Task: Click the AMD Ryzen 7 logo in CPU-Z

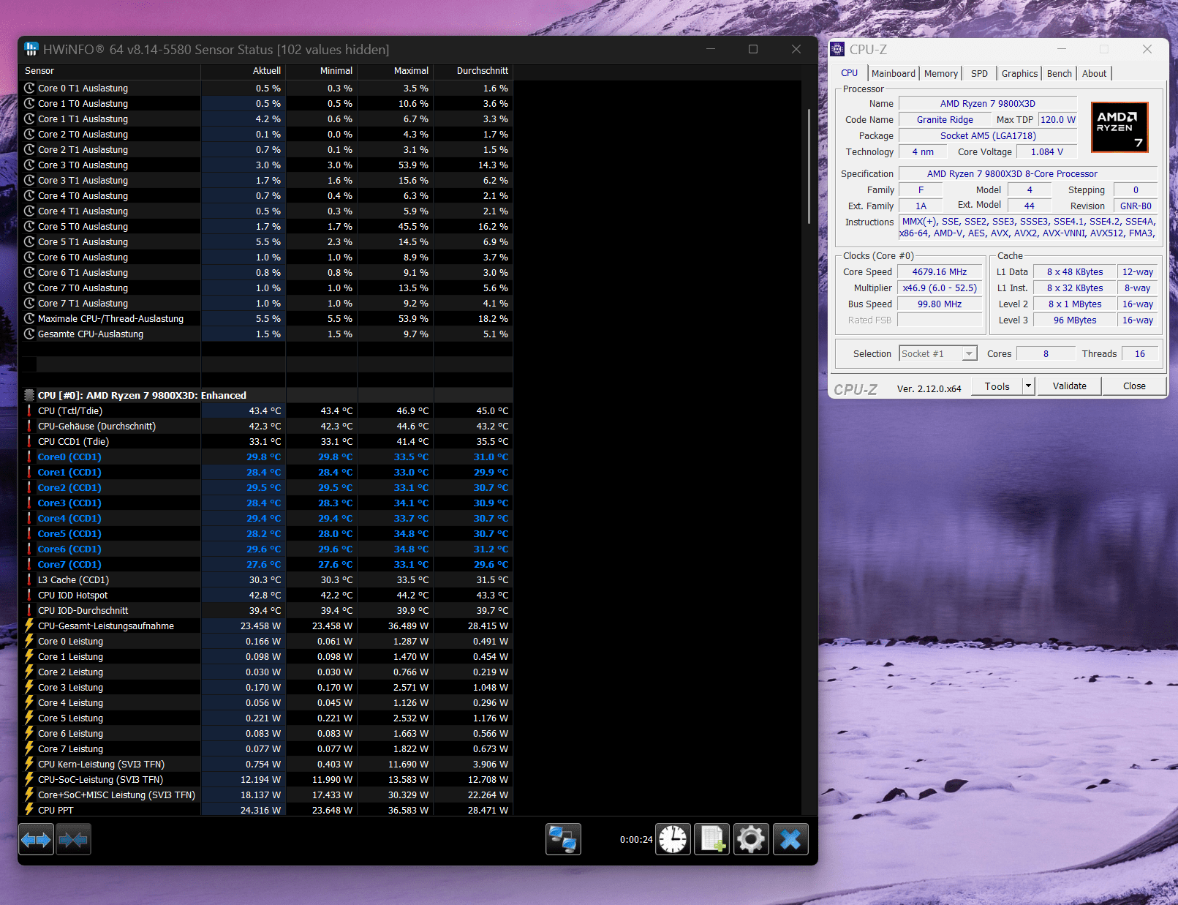Action: pyautogui.click(x=1120, y=127)
